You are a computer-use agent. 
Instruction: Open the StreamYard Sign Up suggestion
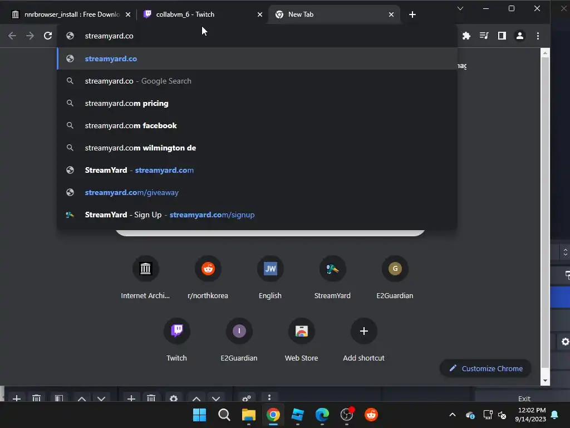pyautogui.click(x=257, y=215)
